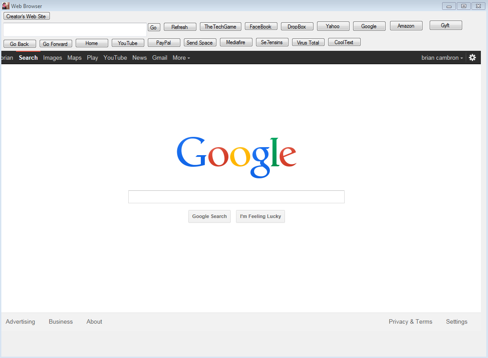Close the Web Browser window
The image size is (488, 358).
pyautogui.click(x=478, y=6)
